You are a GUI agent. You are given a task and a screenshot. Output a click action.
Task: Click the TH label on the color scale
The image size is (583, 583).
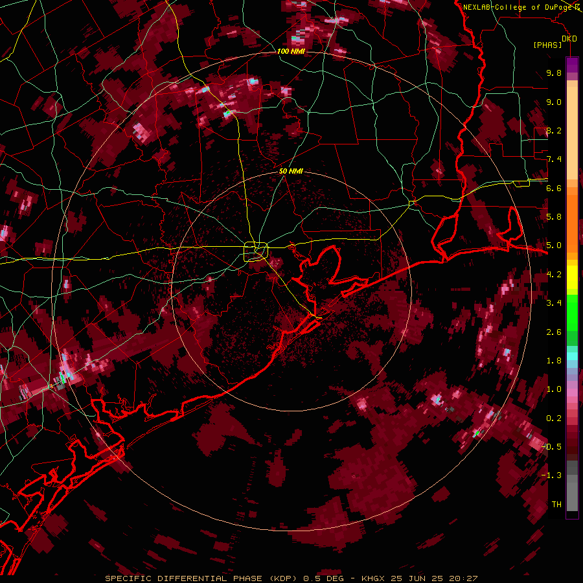click(556, 505)
